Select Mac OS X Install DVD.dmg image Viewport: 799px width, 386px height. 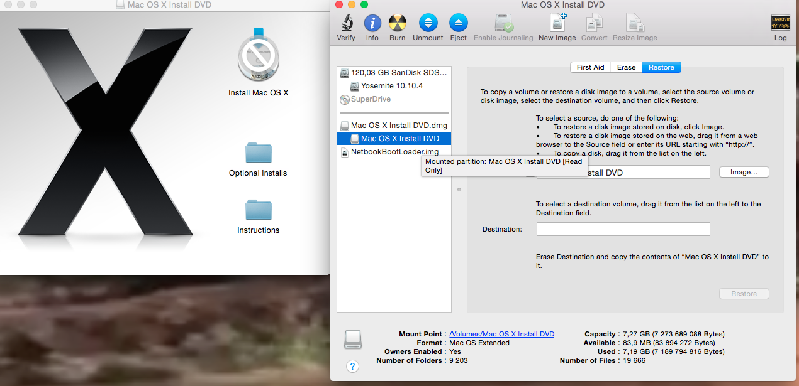tap(394, 126)
